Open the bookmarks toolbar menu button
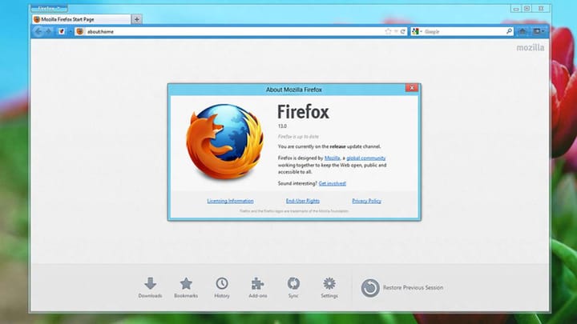This screenshot has height=324, width=577. tap(539, 31)
